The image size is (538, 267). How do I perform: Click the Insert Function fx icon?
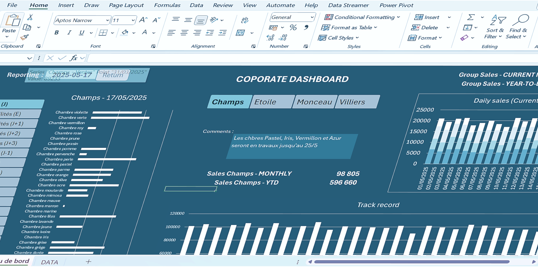73,58
